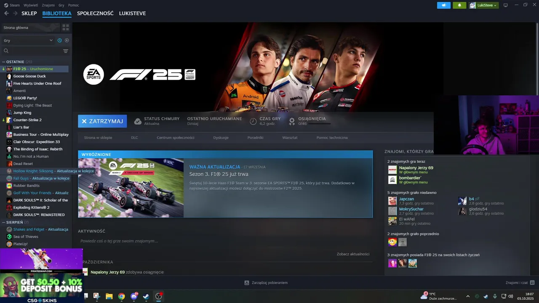
Task: Stop the game with ZATRZYMAJ button
Action: (102, 121)
